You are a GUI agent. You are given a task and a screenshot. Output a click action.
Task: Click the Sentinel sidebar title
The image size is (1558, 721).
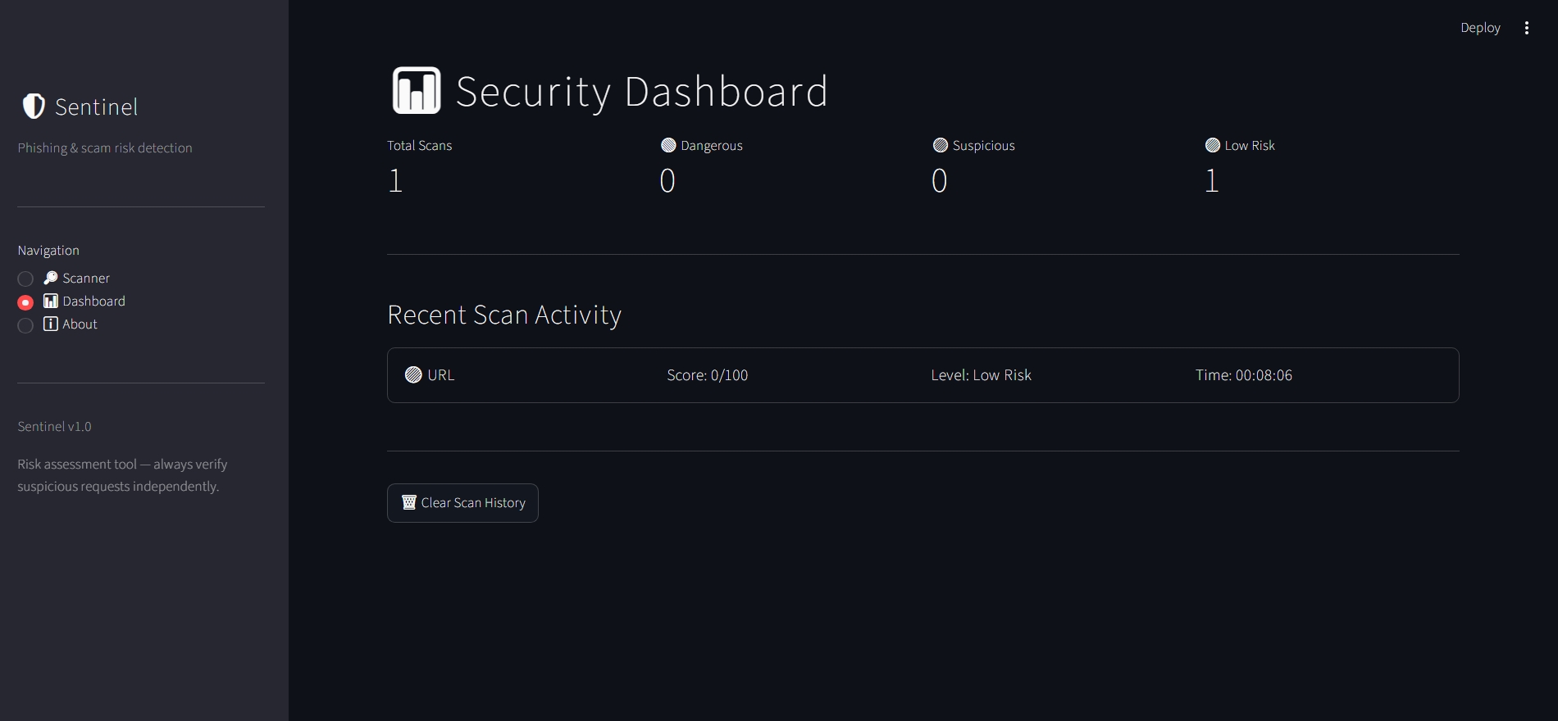point(97,107)
